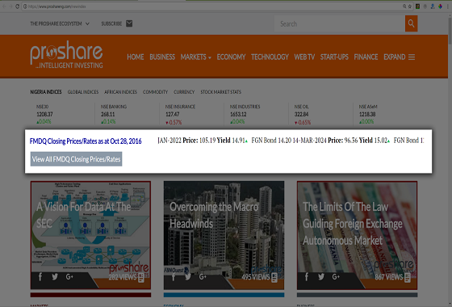Click the Expand hamburger menu icon
The width and height of the screenshot is (452, 307).
click(x=412, y=57)
